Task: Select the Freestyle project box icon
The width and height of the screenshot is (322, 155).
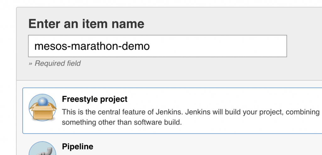Action: [43, 107]
